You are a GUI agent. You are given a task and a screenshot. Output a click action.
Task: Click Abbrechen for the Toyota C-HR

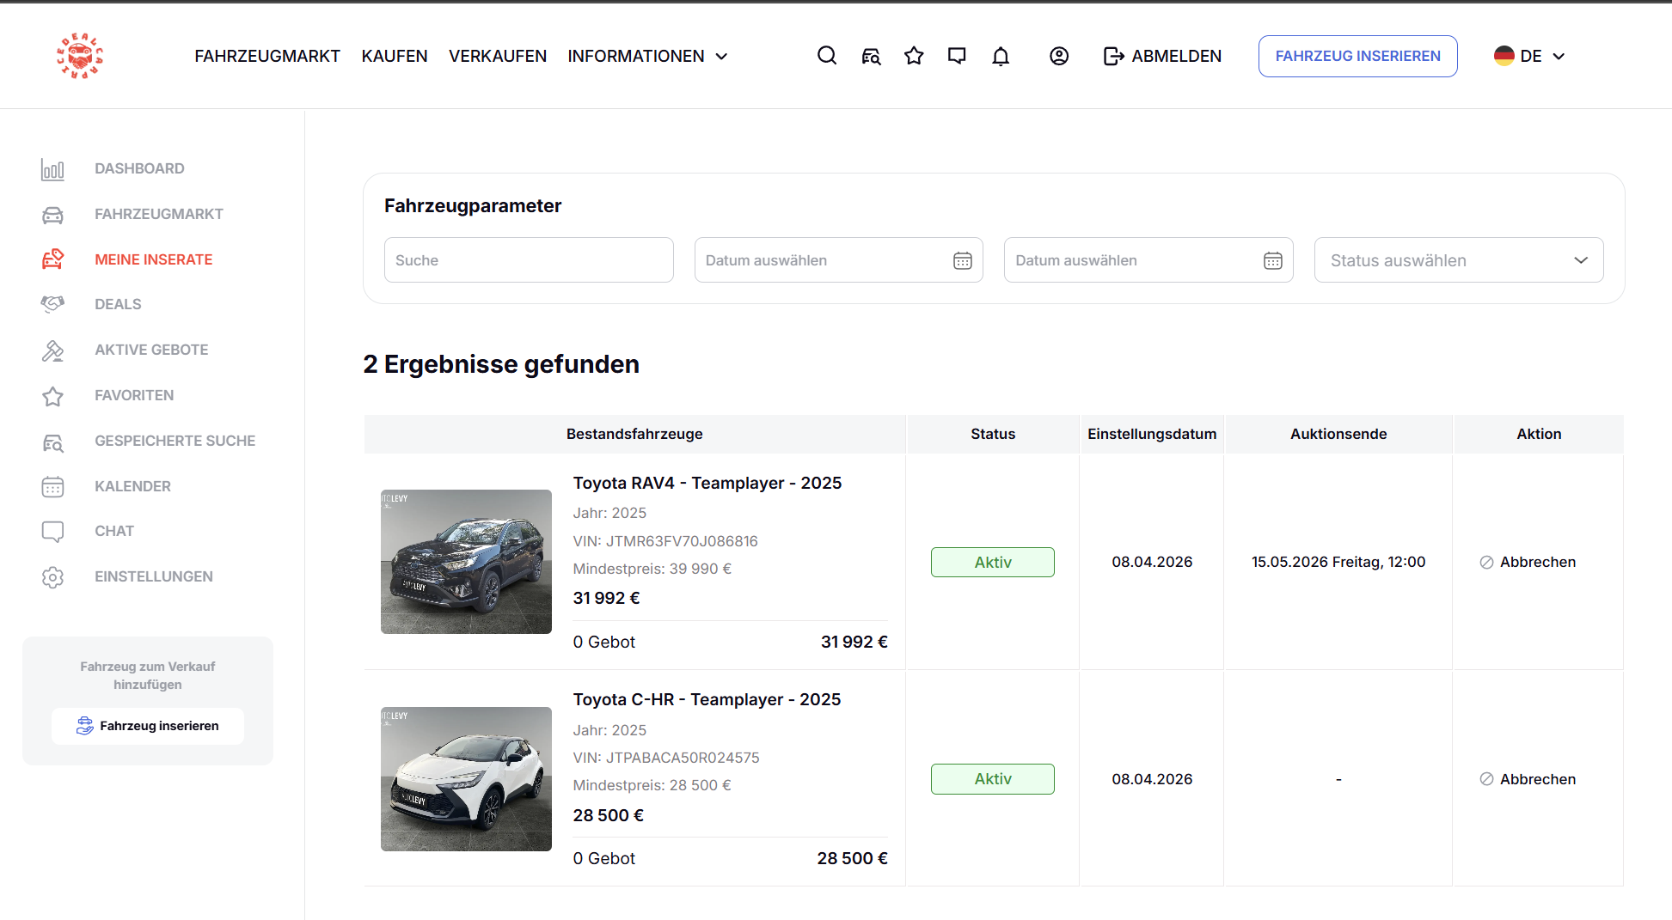pyautogui.click(x=1537, y=779)
